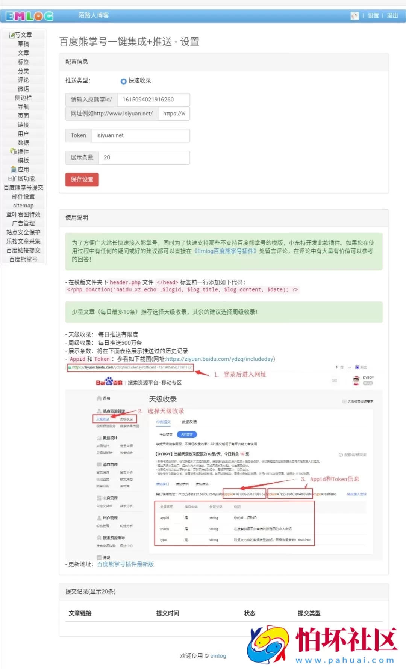Viewport: 406px width, 669px height.
Task: Open 蓝叶看图特效 plugin
Action: click(x=23, y=215)
